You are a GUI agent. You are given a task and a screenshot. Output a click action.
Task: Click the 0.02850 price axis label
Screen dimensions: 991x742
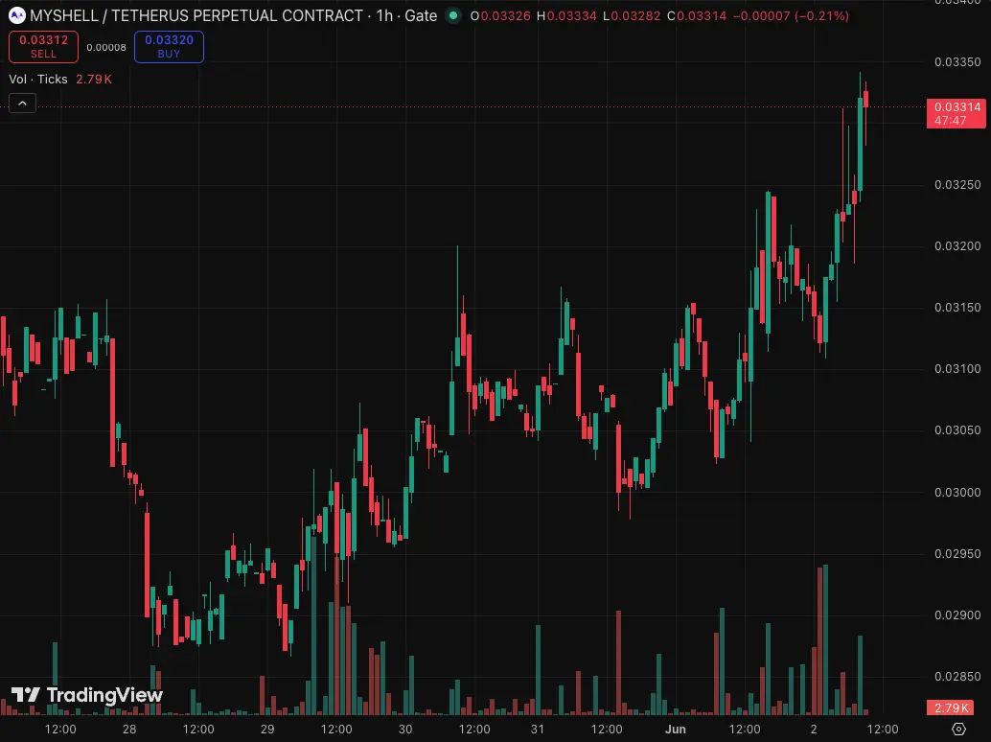[957, 676]
